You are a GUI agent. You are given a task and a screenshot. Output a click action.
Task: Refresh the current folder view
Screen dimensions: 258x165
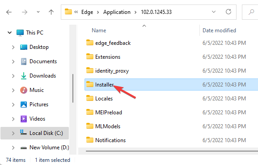[228, 12]
